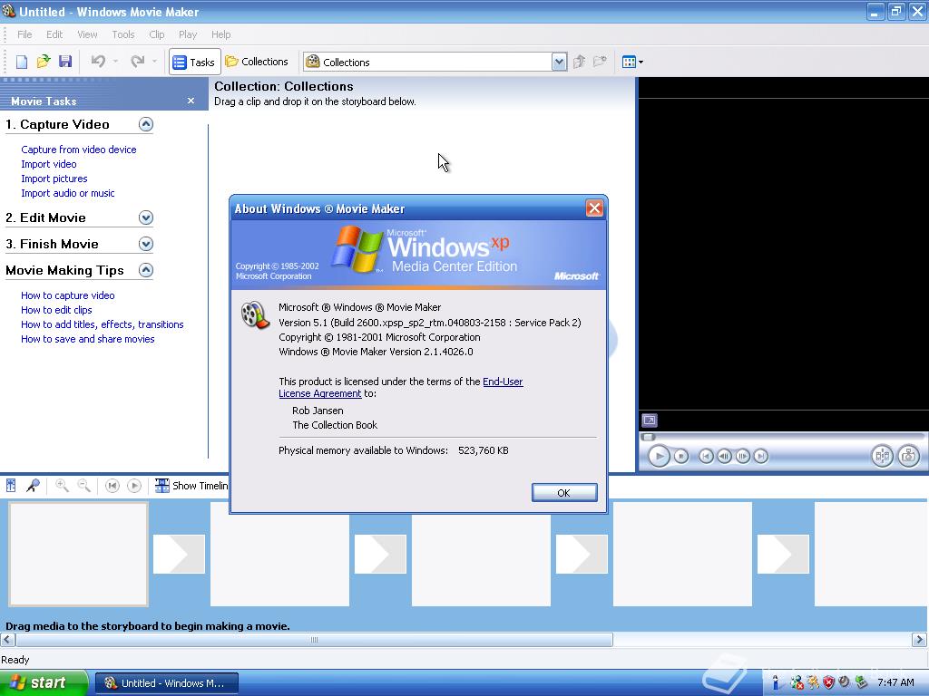Click the Redo arrow icon

(x=138, y=61)
